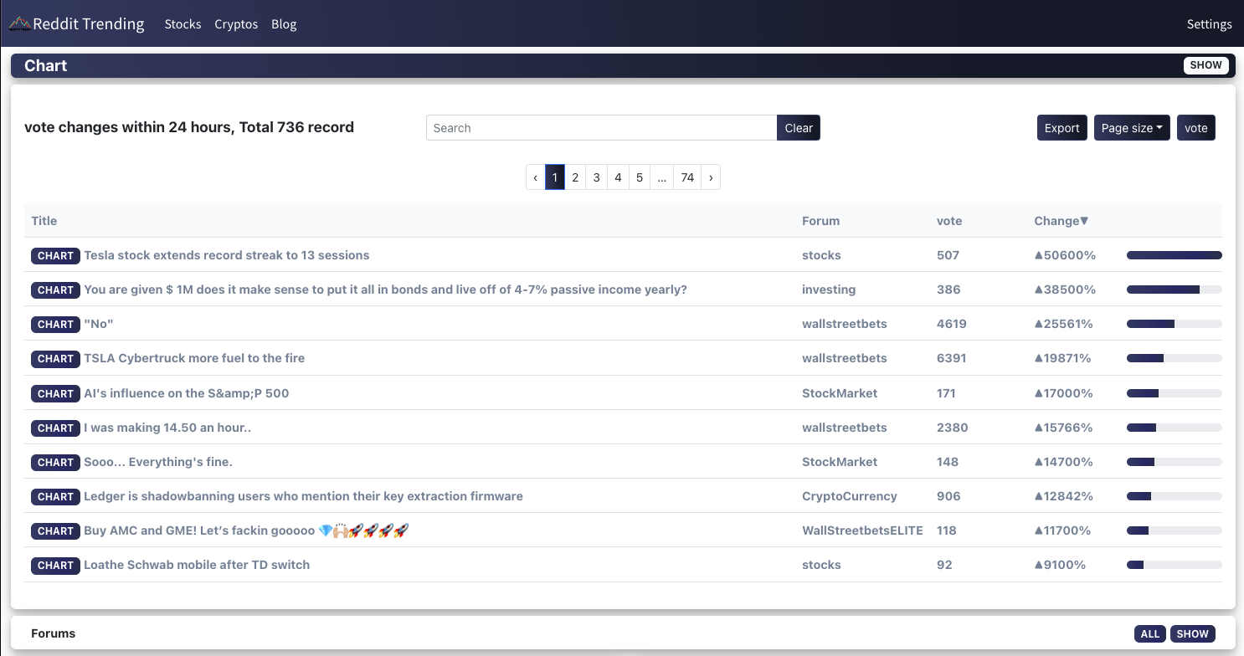The width and height of the screenshot is (1244, 656).
Task: Click the Tesla stock change progress bar
Action: coord(1174,255)
